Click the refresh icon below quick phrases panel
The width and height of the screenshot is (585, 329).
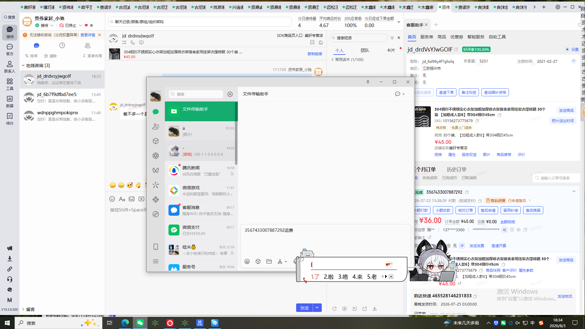[x=335, y=309]
